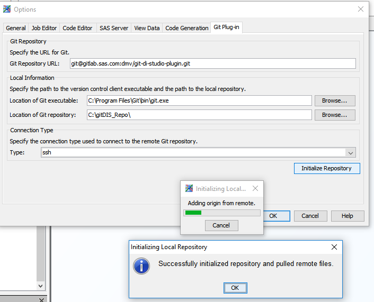This screenshot has height=302, width=374.
Task: Close the Options dialog window
Action: point(361,9)
